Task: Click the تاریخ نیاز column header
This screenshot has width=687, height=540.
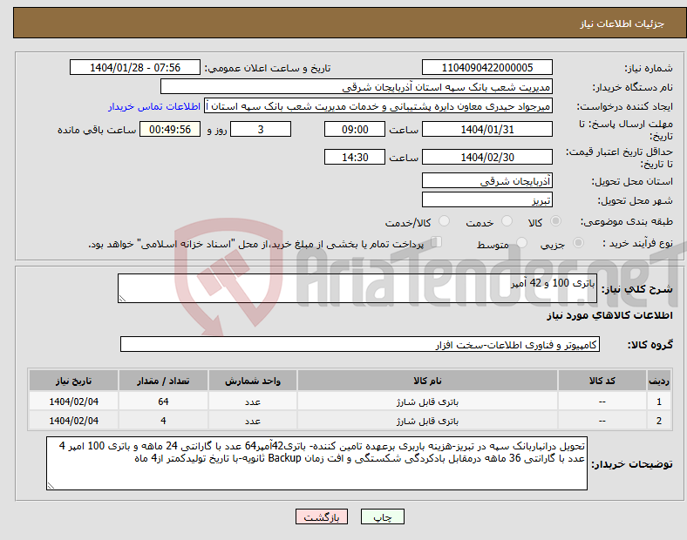Action: (x=73, y=381)
